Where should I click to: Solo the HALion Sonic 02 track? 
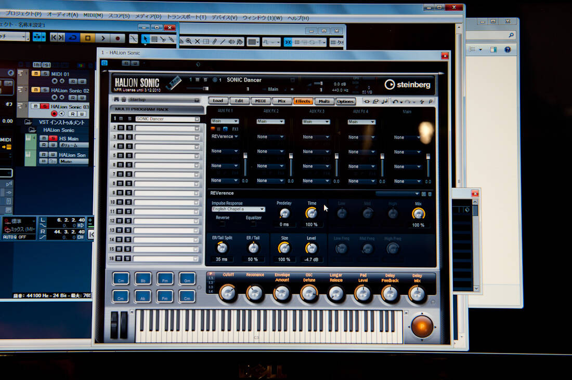click(x=45, y=90)
